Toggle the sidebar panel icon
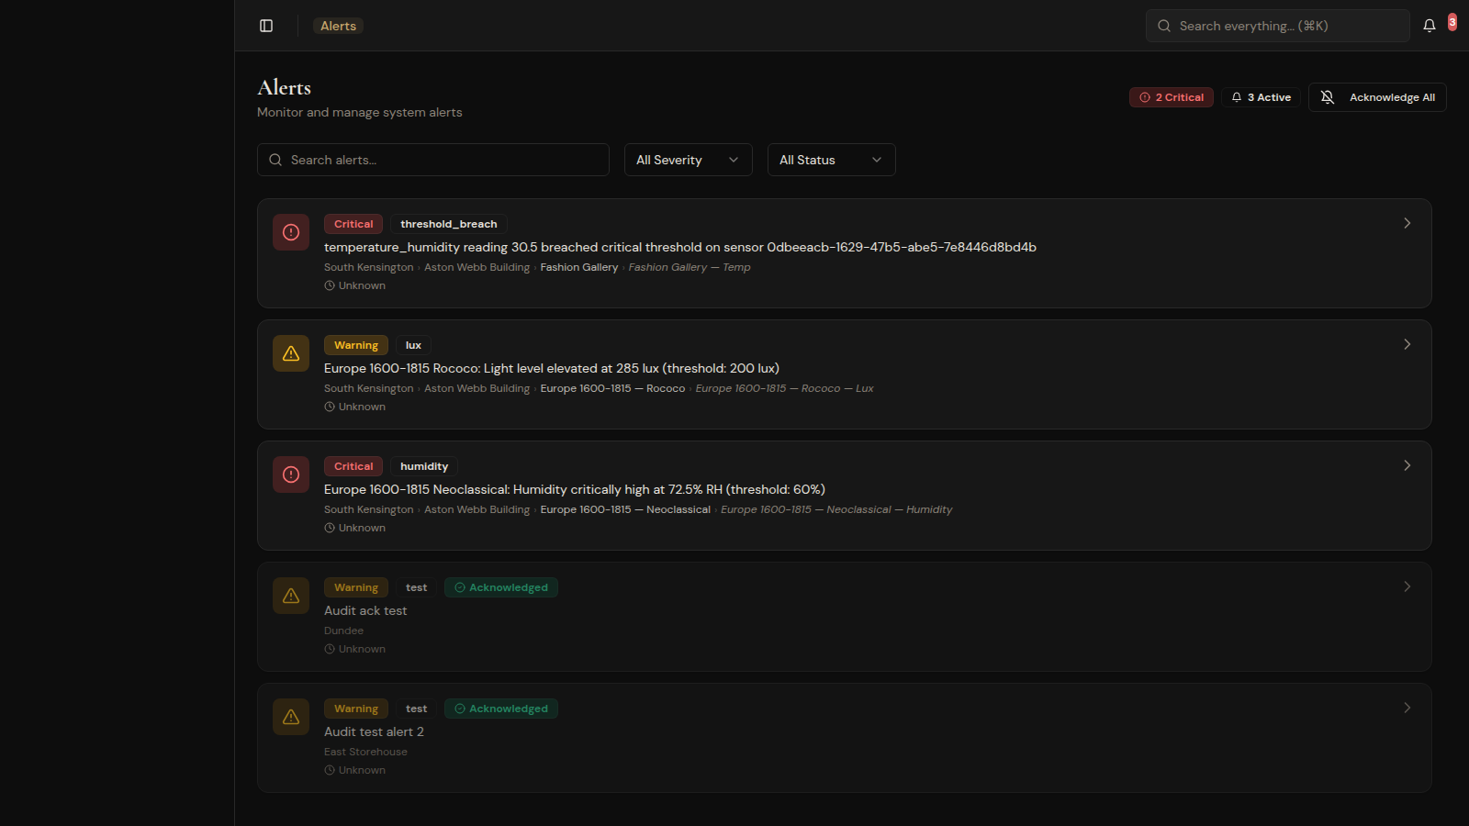1469x826 pixels. tap(266, 26)
